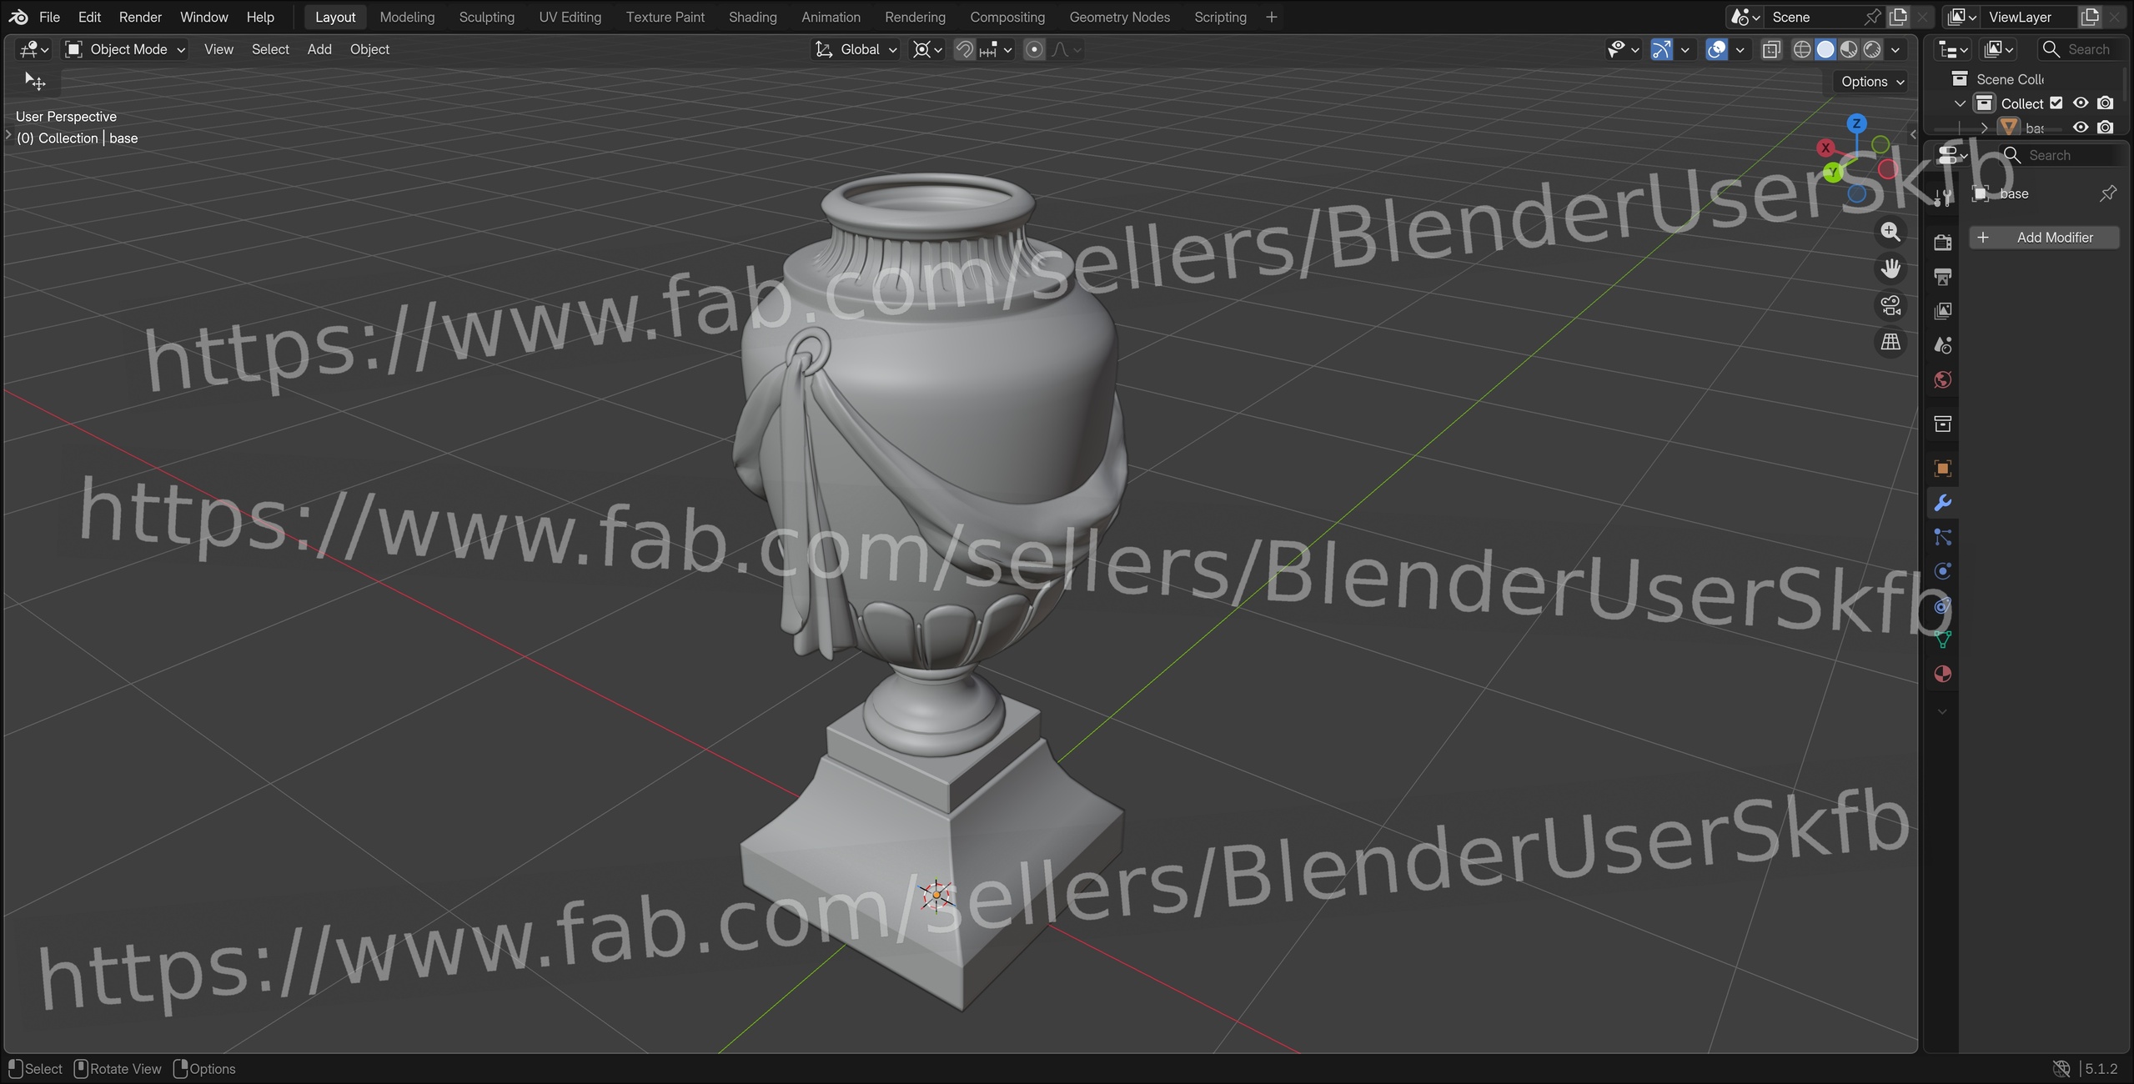Image resolution: width=2134 pixels, height=1084 pixels.
Task: Open the editor type selector in viewport header
Action: click(34, 49)
